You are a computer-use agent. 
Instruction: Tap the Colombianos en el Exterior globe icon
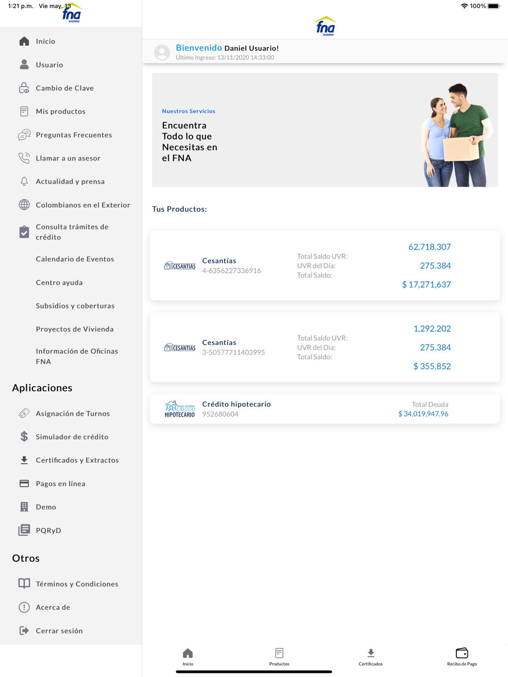click(x=24, y=205)
